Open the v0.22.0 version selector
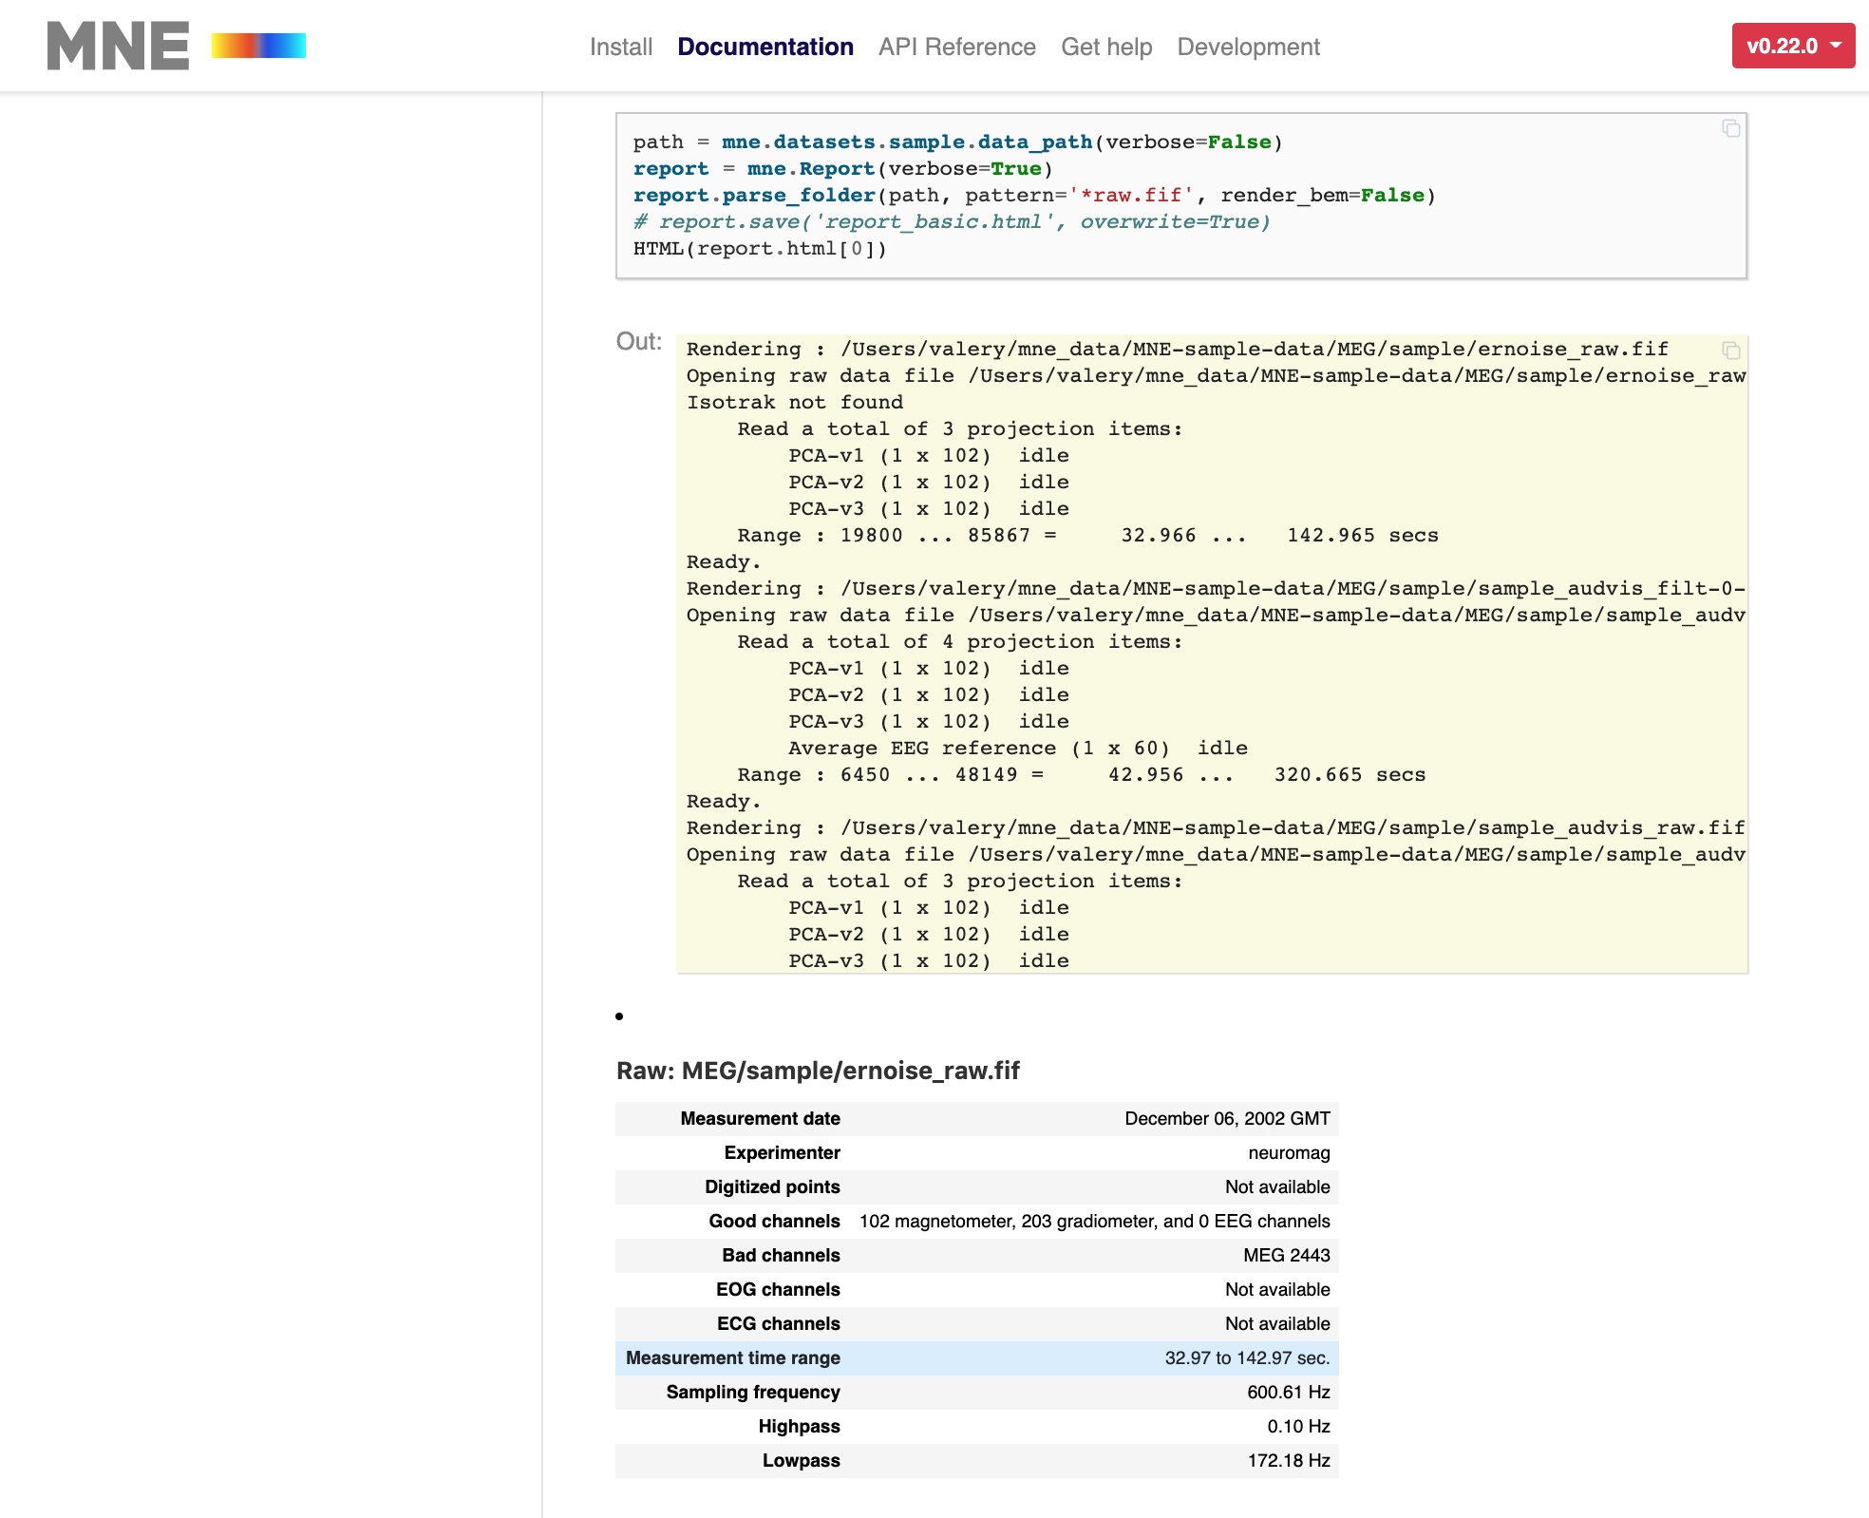 [x=1793, y=44]
